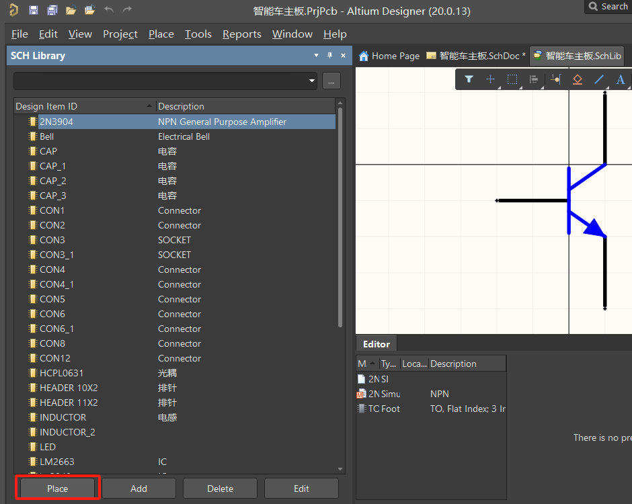This screenshot has height=504, width=632.
Task: Pin the SCH Library panel
Action: pos(329,56)
